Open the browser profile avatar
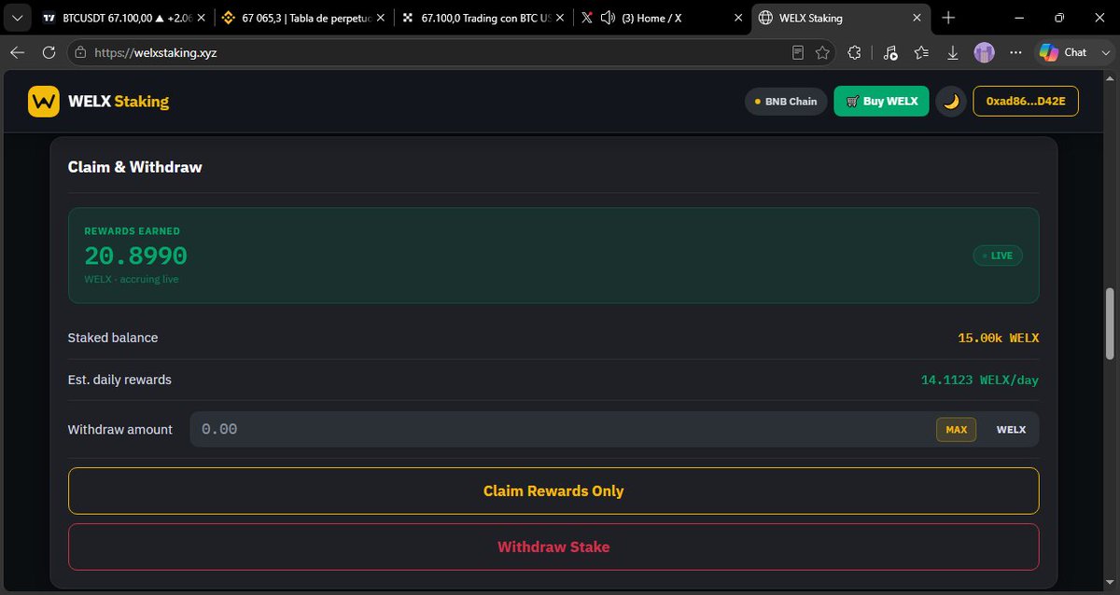The image size is (1120, 595). [985, 53]
